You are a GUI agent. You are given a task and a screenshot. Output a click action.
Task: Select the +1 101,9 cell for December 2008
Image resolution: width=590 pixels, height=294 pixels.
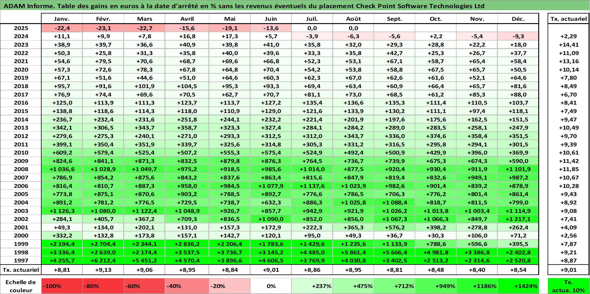coord(518,169)
